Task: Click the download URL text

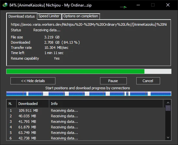Action: coord(89,24)
